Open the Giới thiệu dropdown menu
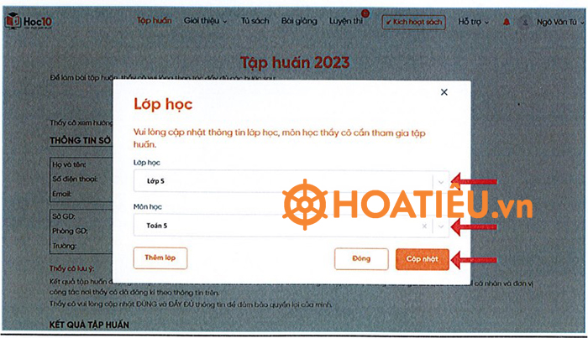The width and height of the screenshot is (588, 338). (x=205, y=21)
